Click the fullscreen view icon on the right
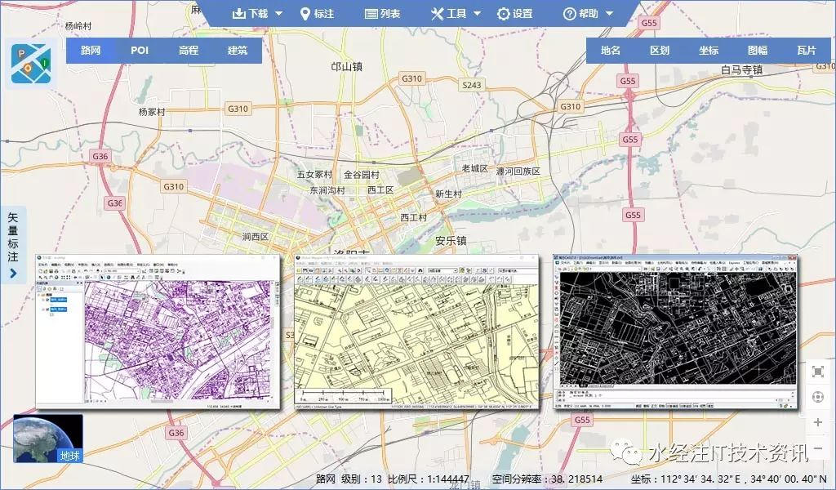 coord(817,372)
